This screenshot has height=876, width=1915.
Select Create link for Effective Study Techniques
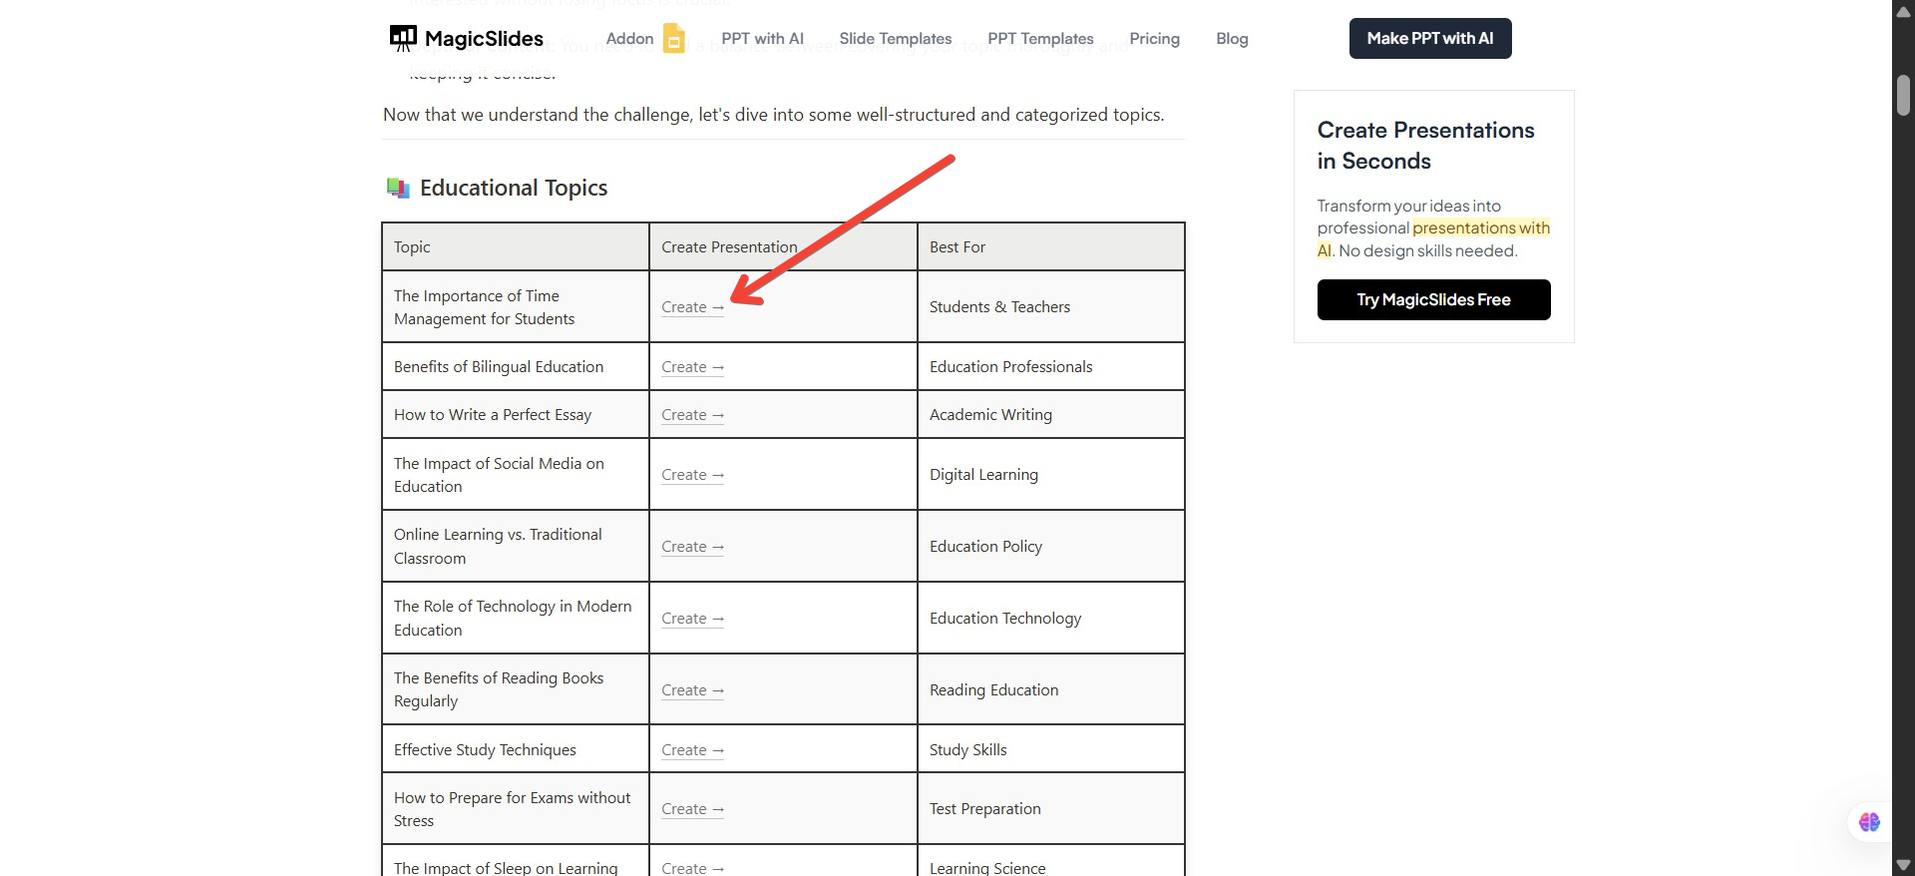click(692, 750)
